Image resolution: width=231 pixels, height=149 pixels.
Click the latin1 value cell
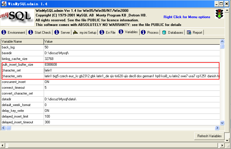(132, 70)
